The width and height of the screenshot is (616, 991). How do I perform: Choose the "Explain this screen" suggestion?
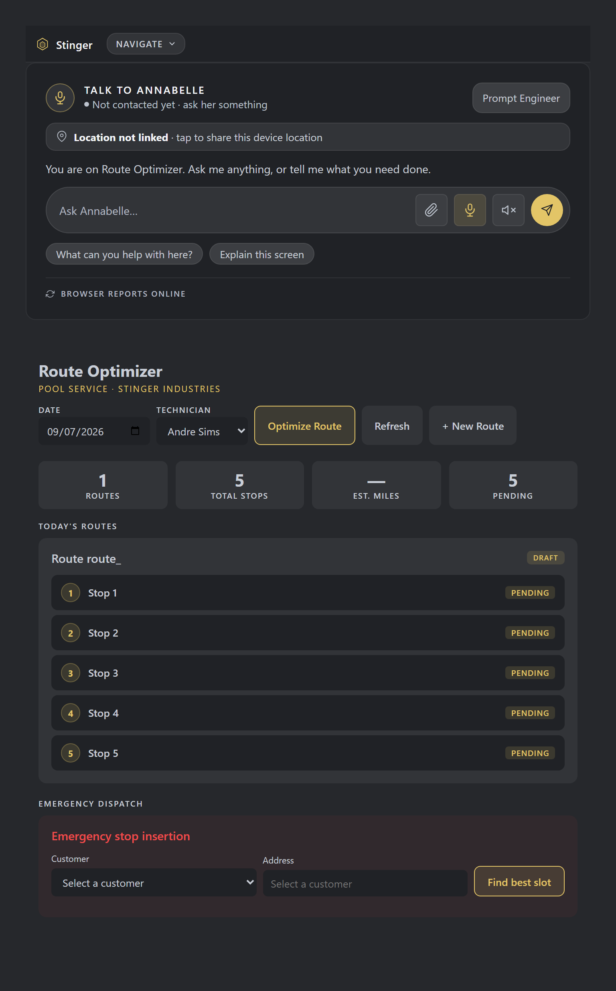(x=262, y=255)
